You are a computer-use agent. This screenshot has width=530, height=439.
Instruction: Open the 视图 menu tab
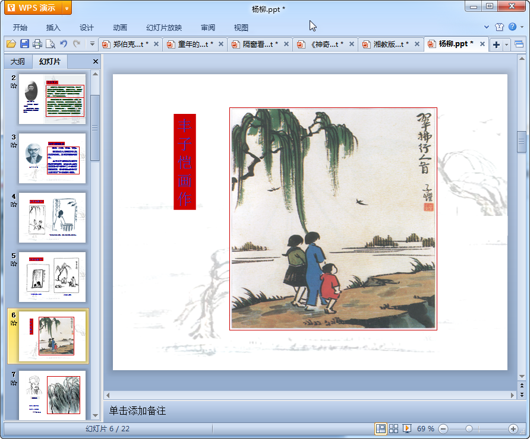click(241, 28)
